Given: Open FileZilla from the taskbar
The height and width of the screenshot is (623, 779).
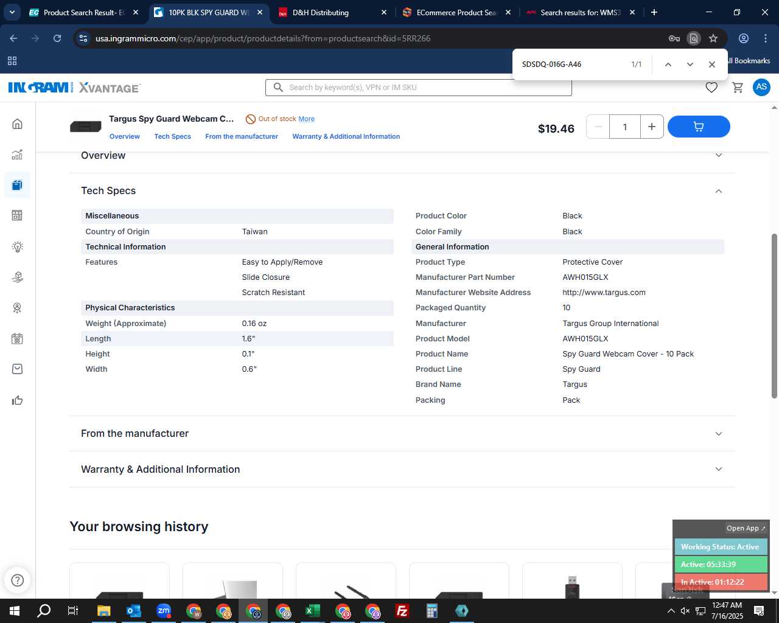Looking at the screenshot, I should 402,611.
